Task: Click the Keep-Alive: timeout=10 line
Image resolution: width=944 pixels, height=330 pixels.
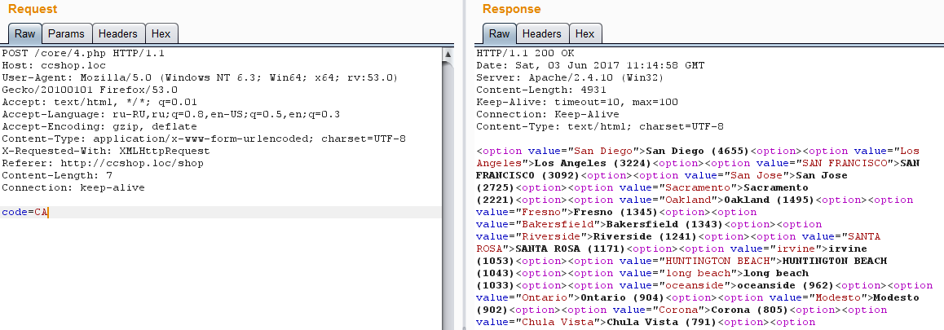Action: click(577, 102)
